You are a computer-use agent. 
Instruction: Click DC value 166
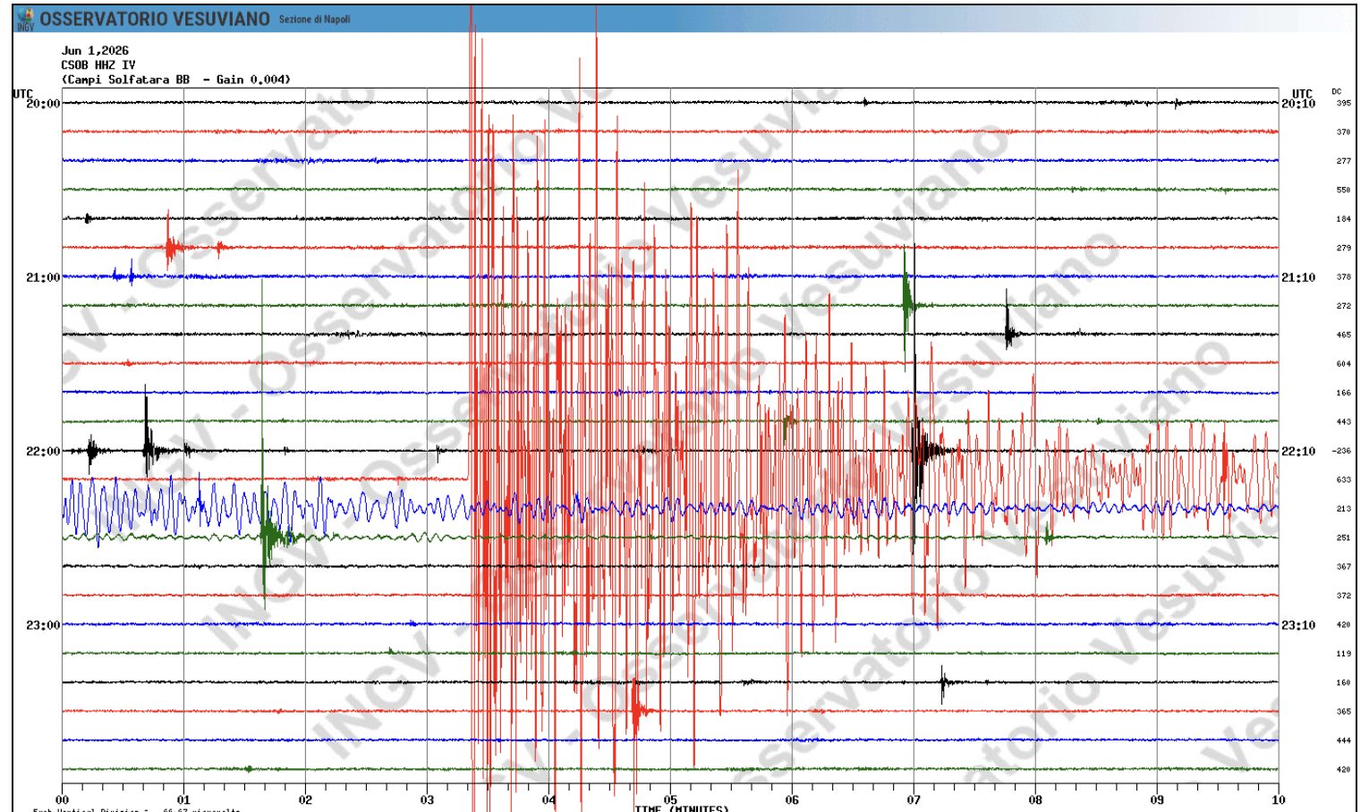[x=1344, y=393]
